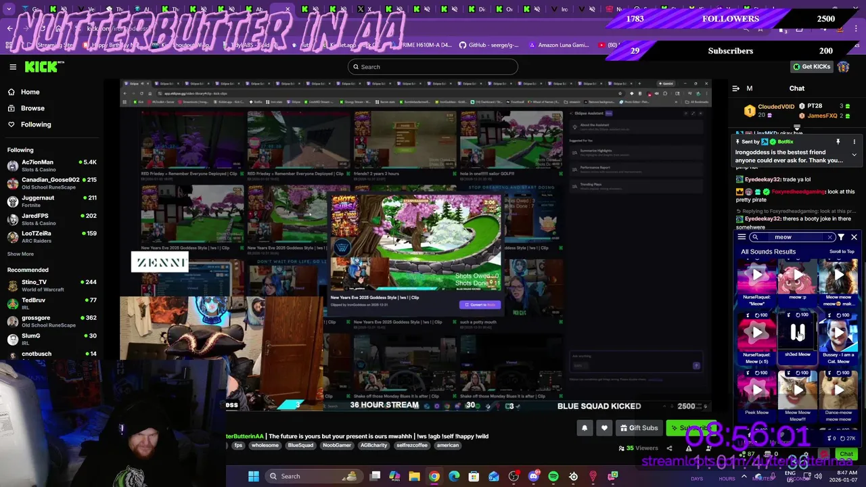Toggle the follow heart button
This screenshot has height=487, width=866.
(x=604, y=428)
